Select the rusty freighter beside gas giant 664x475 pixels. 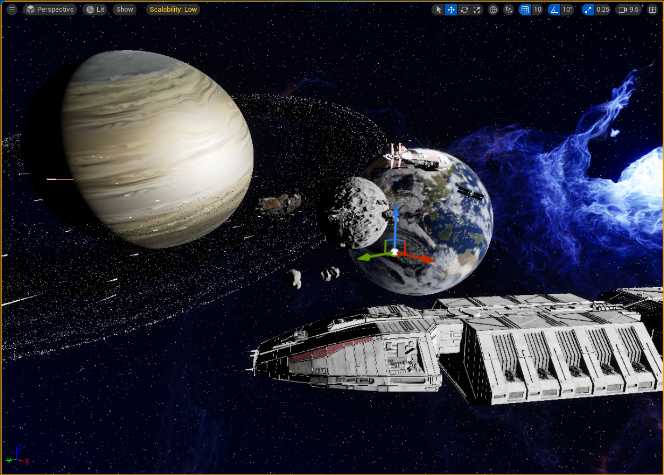(x=280, y=203)
